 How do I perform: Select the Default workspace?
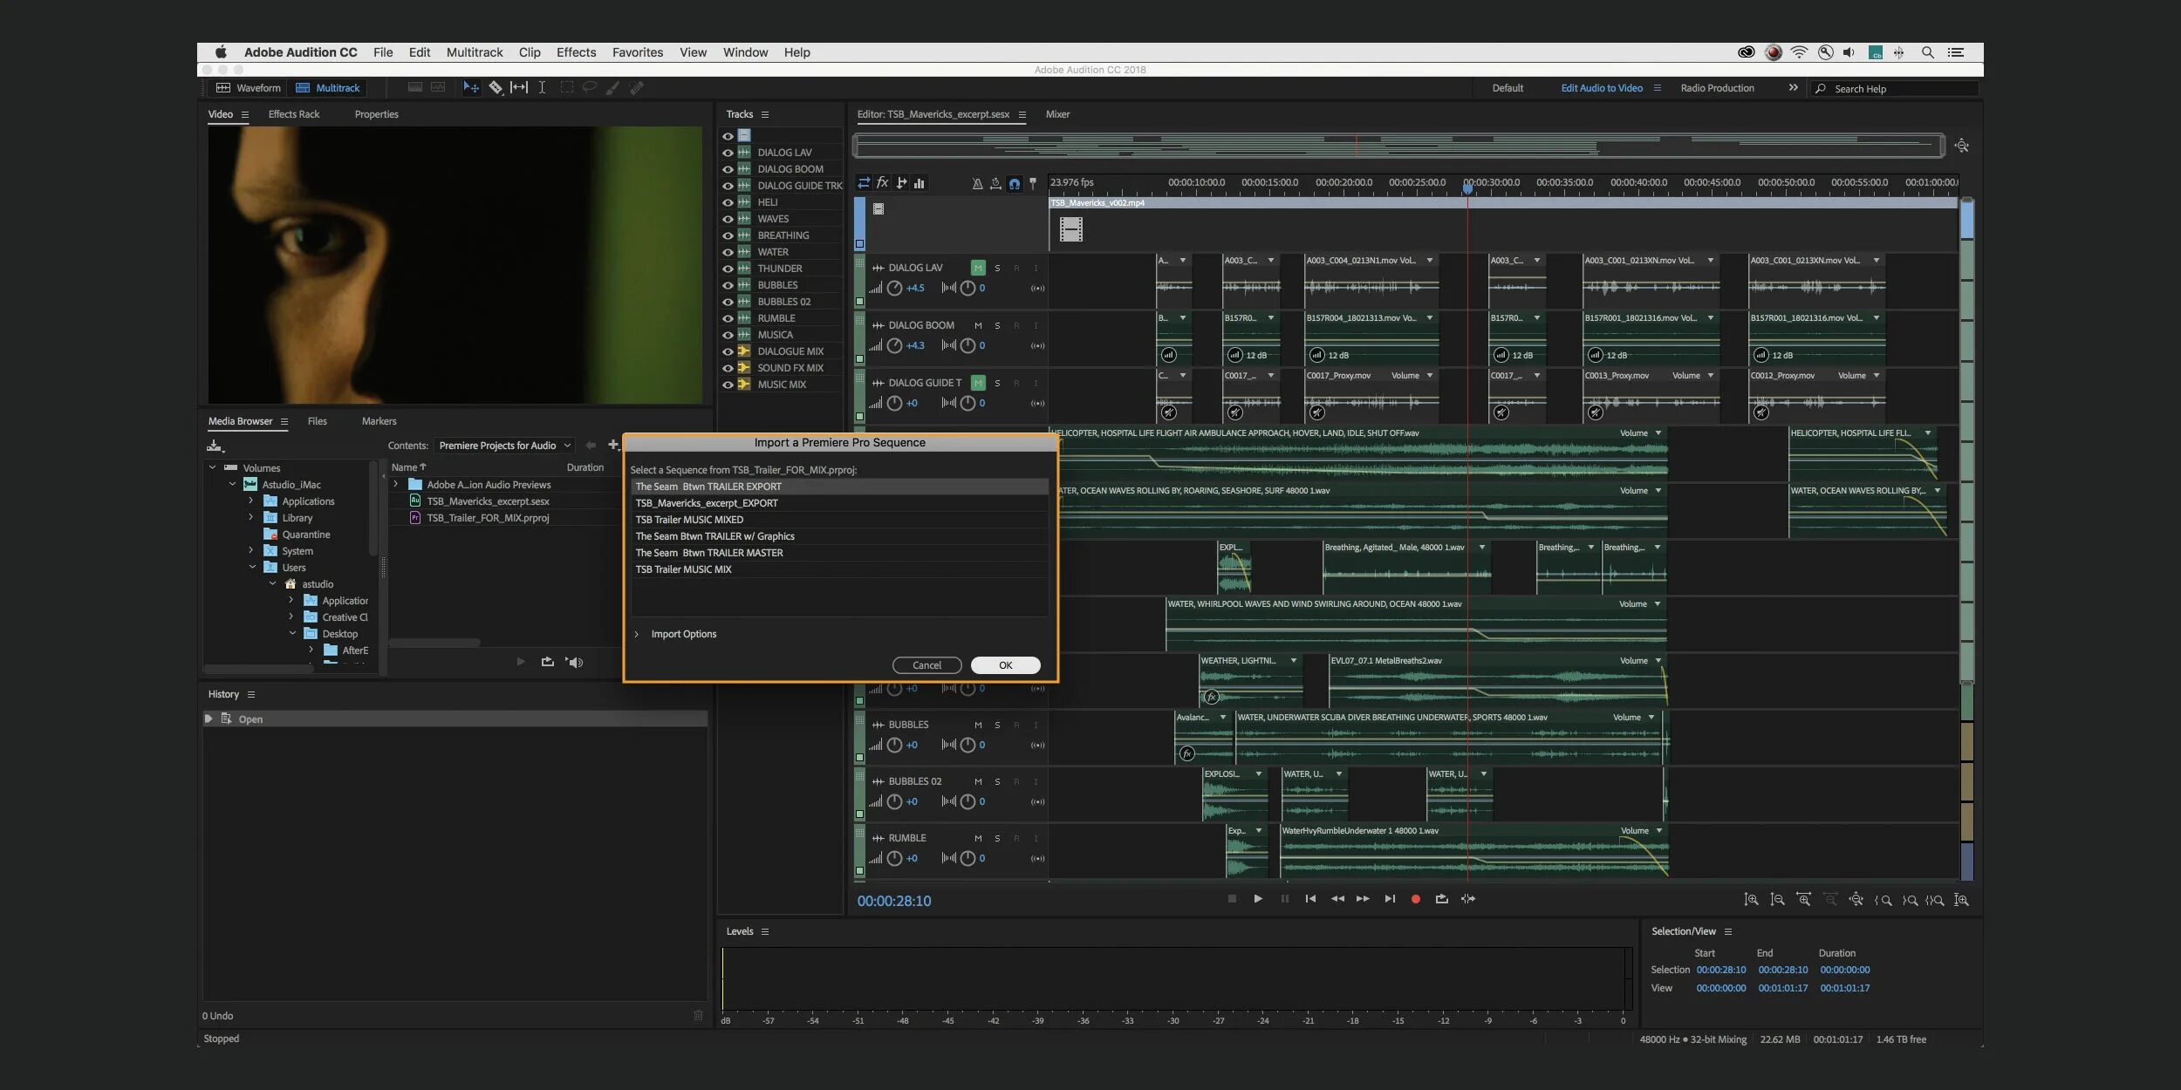pos(1508,88)
